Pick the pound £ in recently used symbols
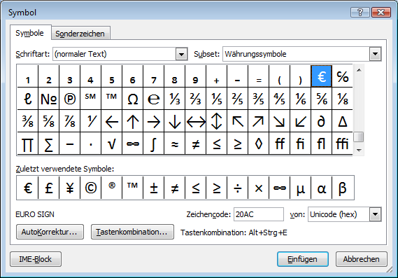 coord(48,188)
